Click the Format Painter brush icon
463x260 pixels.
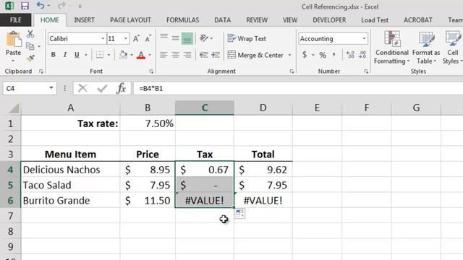point(30,58)
